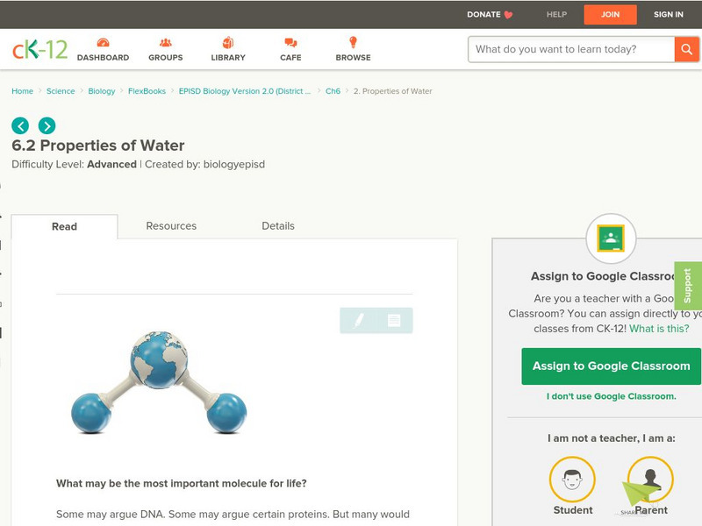
Task: Open the Dashboard icon
Action: 103,44
